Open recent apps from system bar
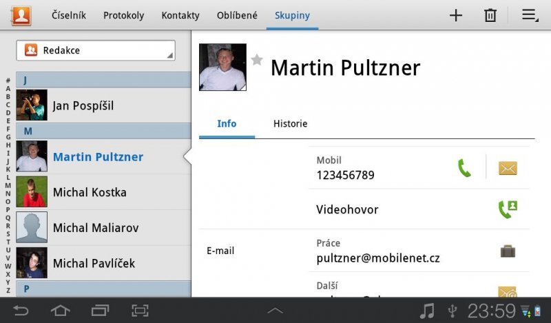Screen dimensions: 551x323 click(x=100, y=311)
